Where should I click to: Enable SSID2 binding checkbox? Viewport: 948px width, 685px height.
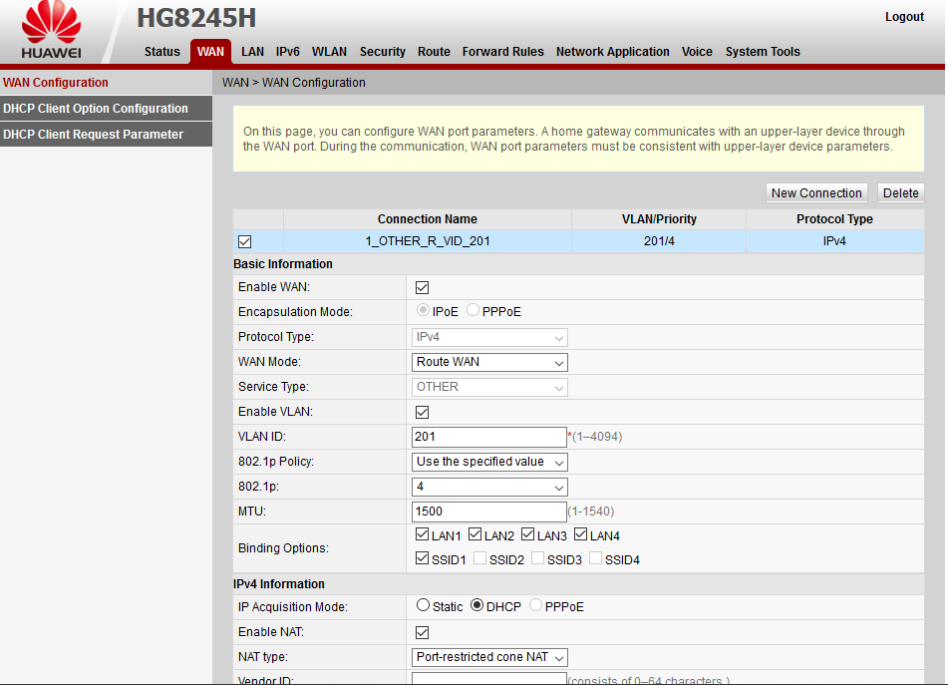click(480, 558)
